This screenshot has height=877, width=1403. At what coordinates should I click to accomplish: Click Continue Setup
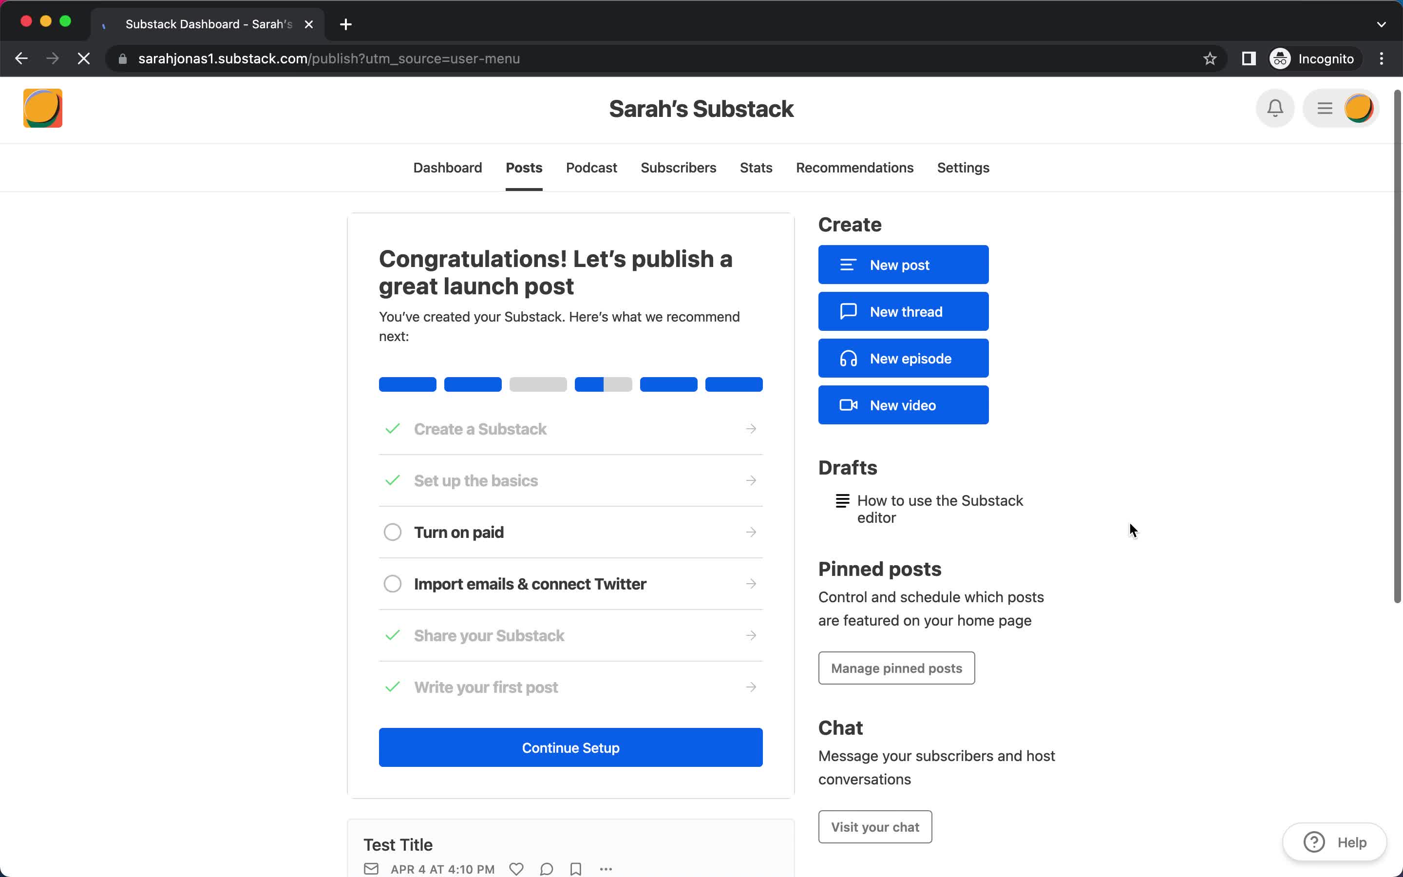(570, 747)
